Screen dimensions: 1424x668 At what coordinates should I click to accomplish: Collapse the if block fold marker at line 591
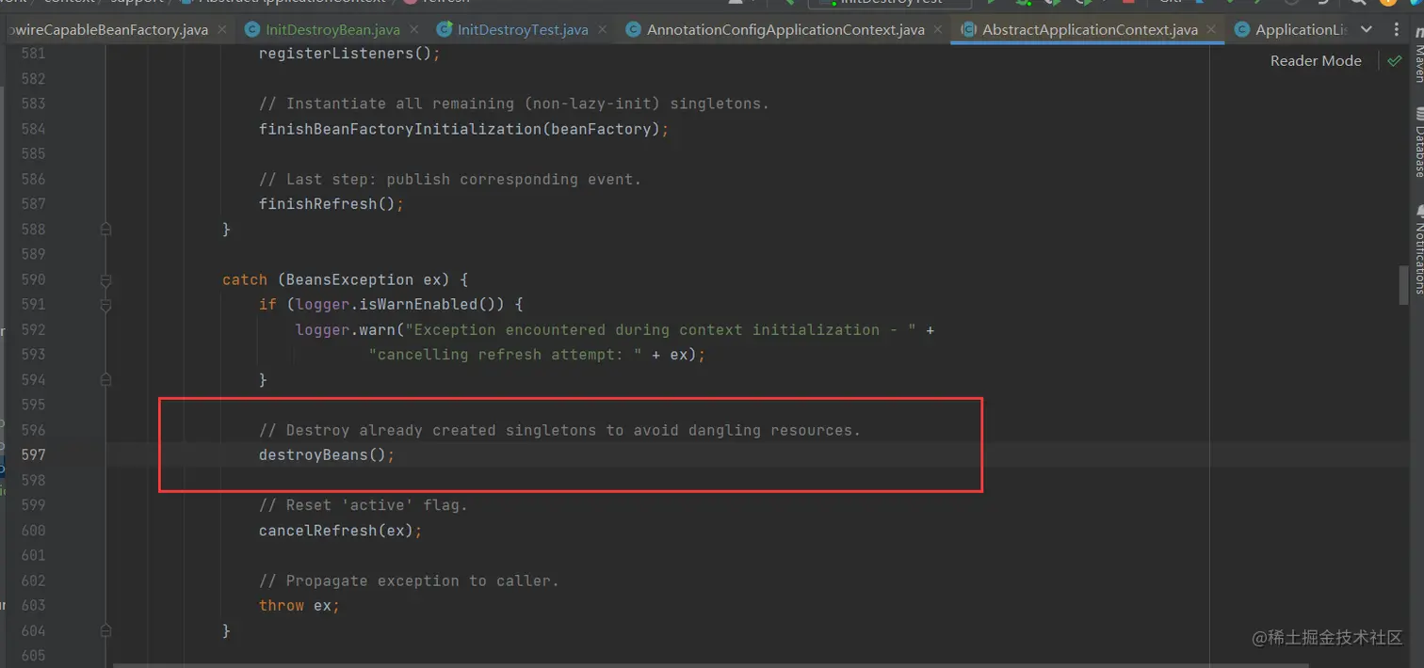105,305
